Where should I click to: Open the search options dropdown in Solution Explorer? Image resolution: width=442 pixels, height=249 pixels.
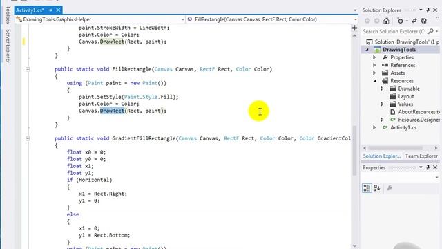(x=437, y=31)
